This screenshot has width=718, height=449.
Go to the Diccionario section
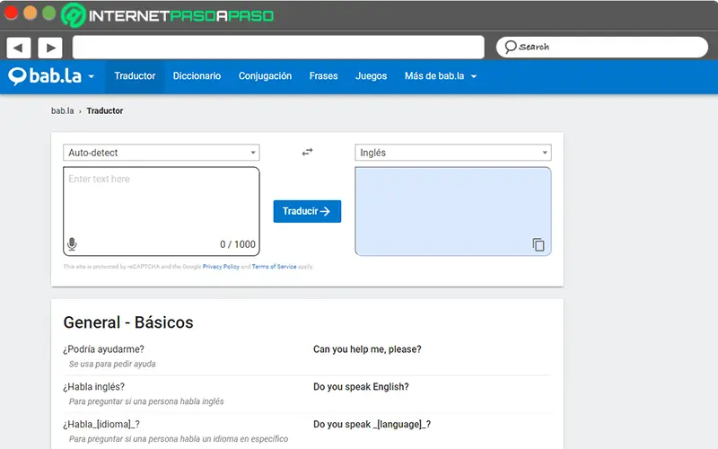click(x=197, y=76)
